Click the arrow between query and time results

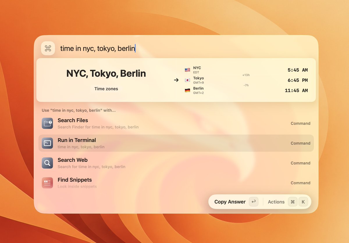click(176, 80)
